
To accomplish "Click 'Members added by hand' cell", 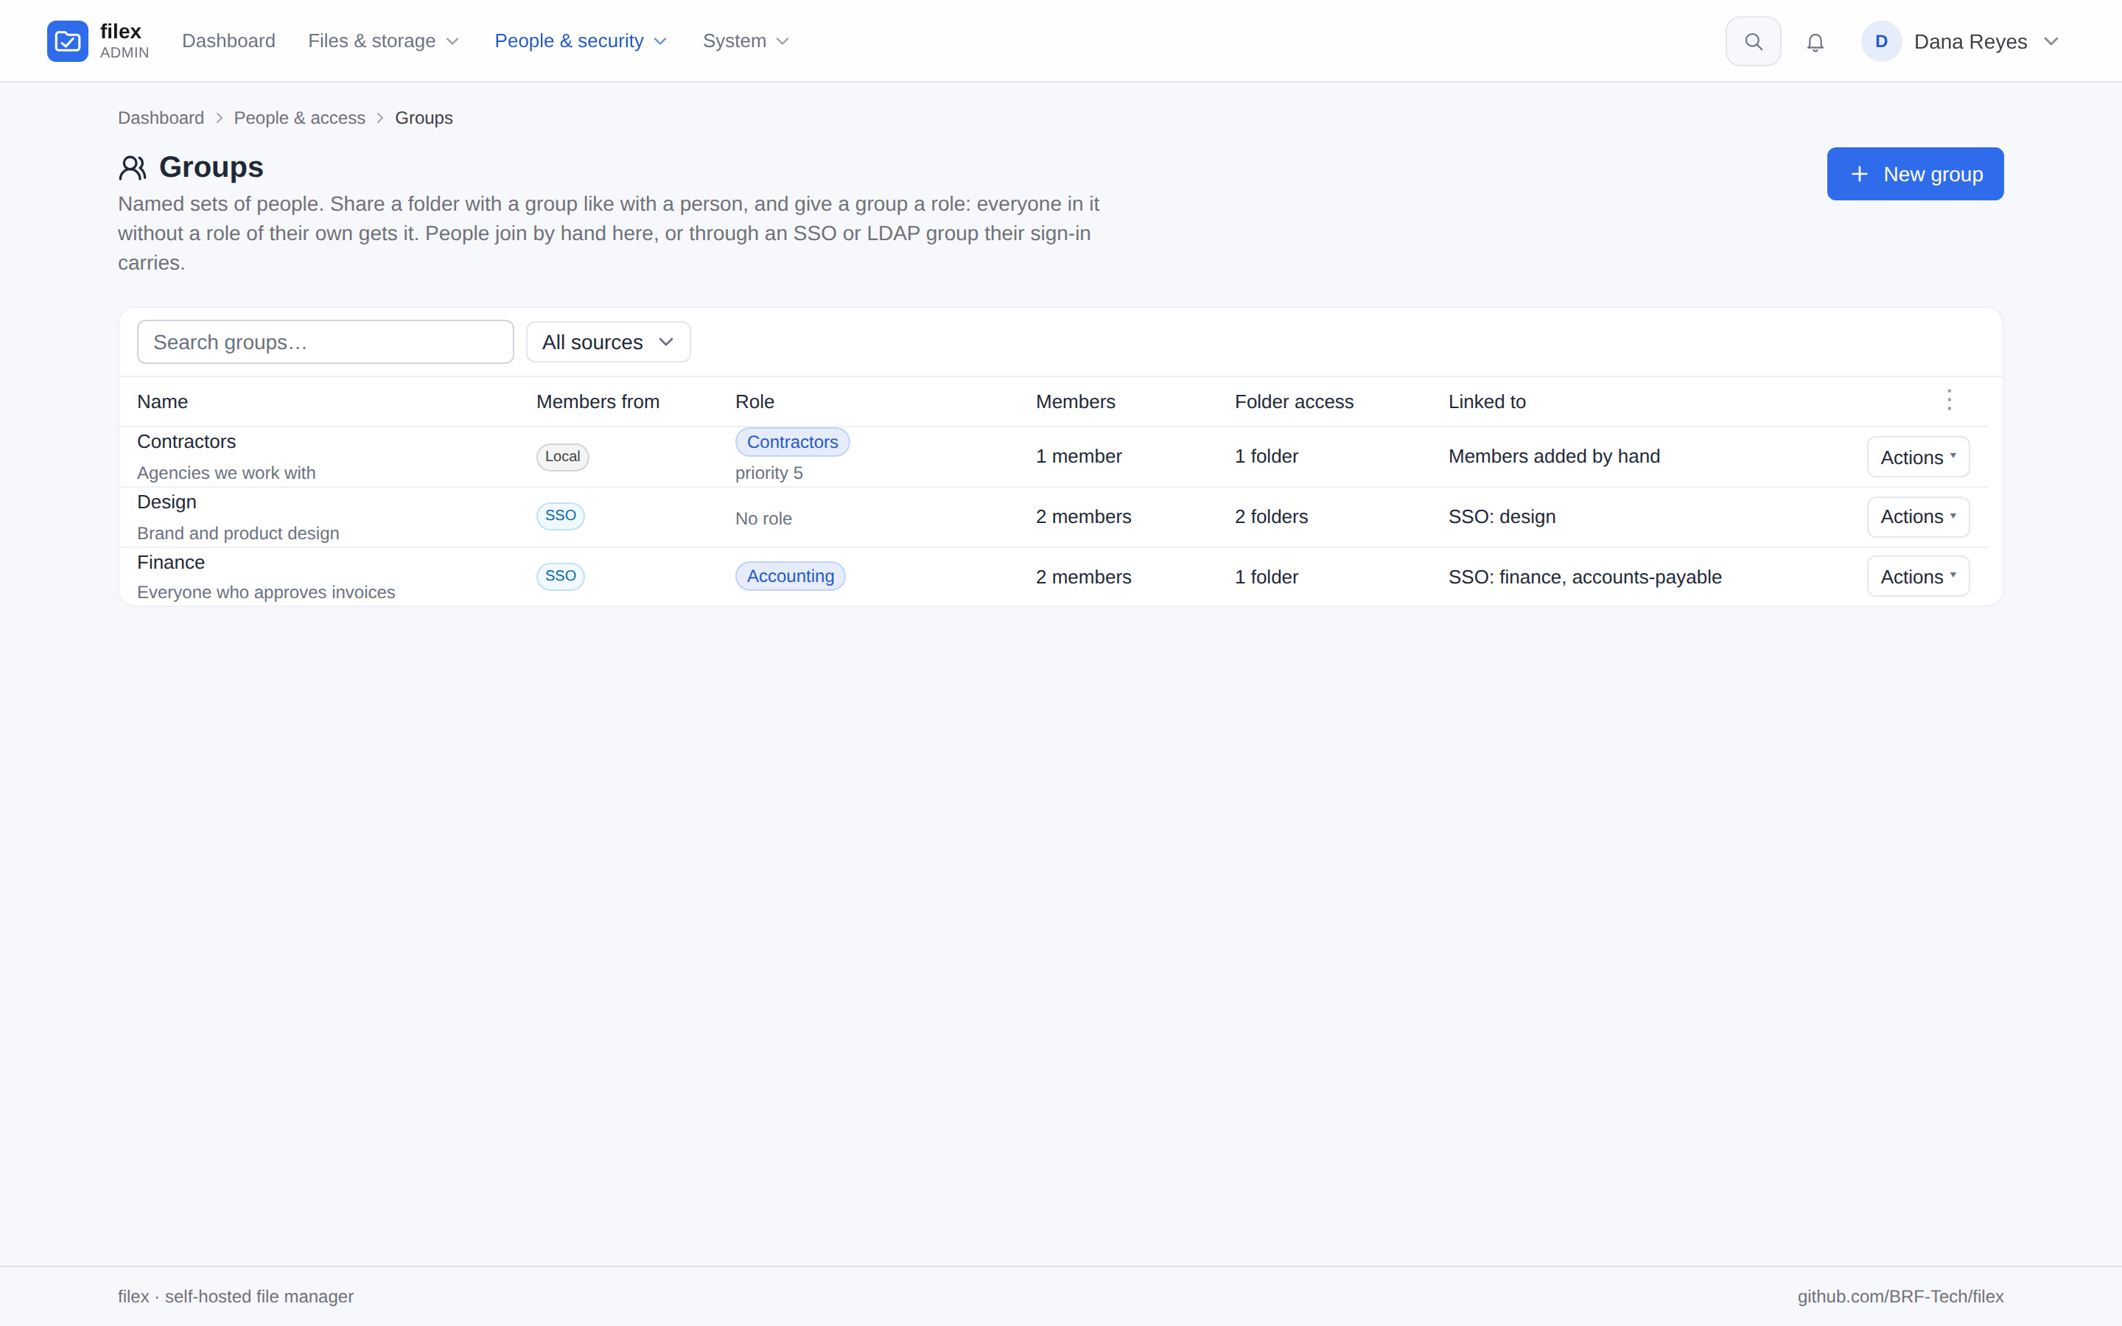I will pos(1554,456).
